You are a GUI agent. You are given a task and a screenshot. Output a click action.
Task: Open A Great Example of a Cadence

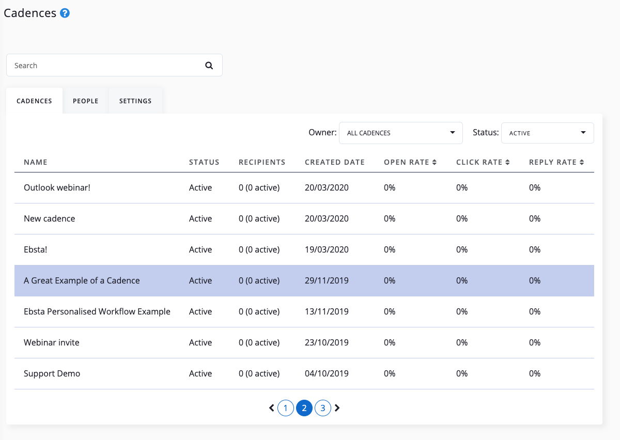82,280
